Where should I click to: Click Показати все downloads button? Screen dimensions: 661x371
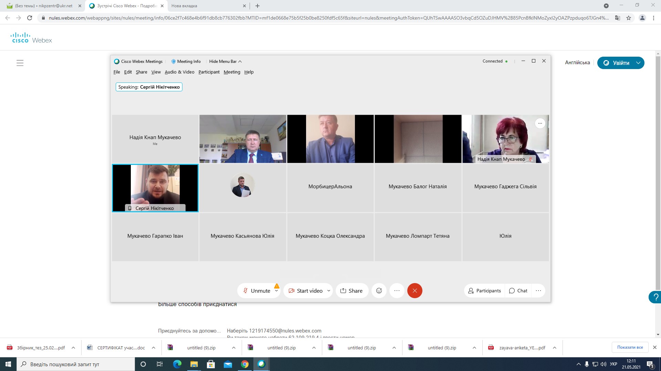(x=630, y=347)
